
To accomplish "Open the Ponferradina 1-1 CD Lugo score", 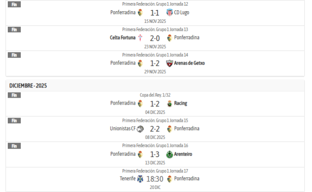I will click(155, 13).
